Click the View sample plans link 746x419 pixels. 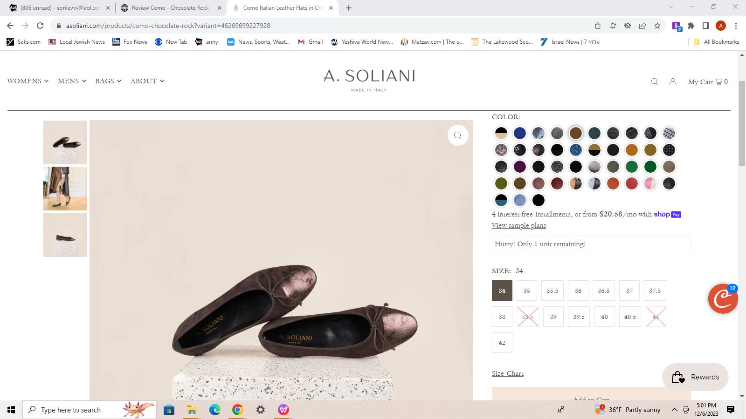pos(518,225)
